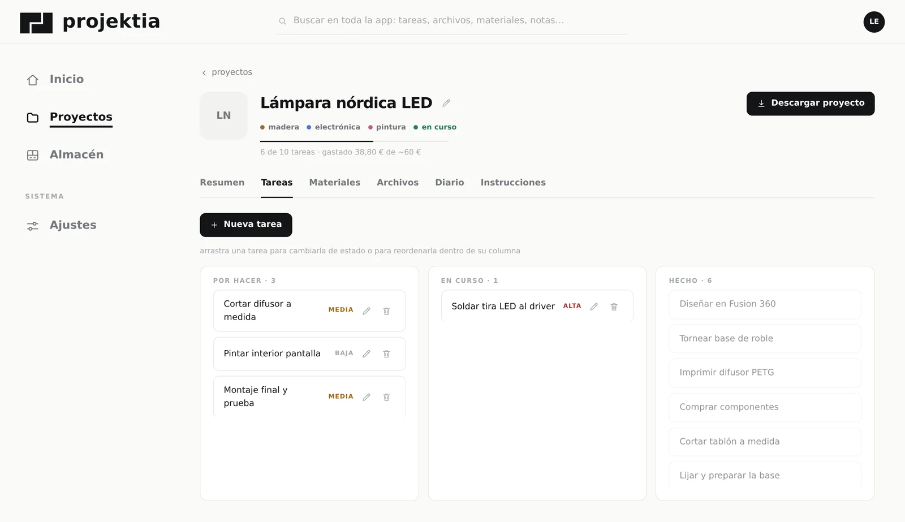This screenshot has height=522, width=905.
Task: Edit the Cortar difusor a medida task
Action: pyautogui.click(x=367, y=311)
